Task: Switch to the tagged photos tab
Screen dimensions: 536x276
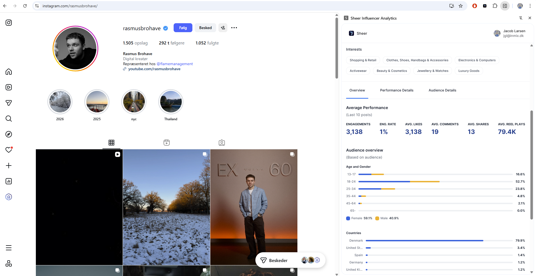Action: [222, 143]
